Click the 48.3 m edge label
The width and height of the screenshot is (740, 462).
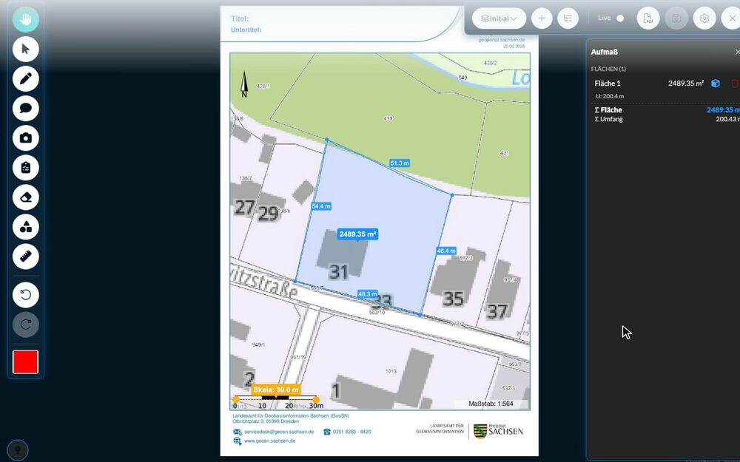pyautogui.click(x=368, y=293)
